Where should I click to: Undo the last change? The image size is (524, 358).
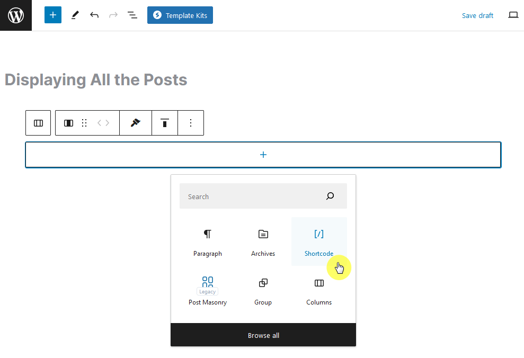click(94, 15)
